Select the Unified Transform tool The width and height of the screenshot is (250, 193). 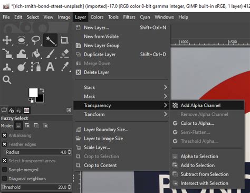pos(7,53)
